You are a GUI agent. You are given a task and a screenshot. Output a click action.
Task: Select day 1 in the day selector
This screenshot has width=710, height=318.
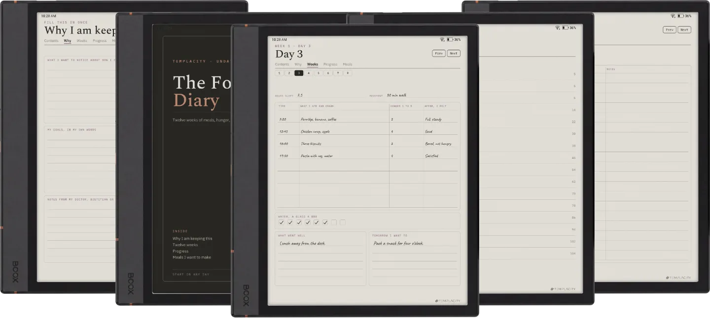point(280,73)
